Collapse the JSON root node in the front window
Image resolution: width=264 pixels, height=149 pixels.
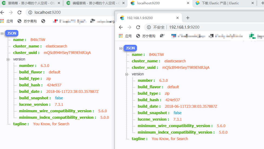click(x=121, y=48)
